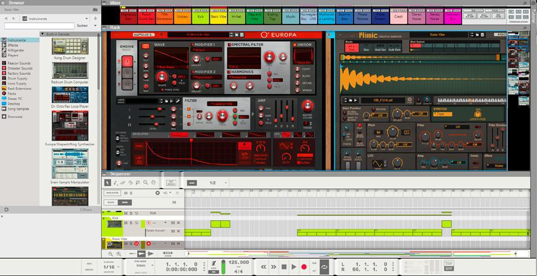Click the Edit Mode button in Sequencer

(x=171, y=183)
